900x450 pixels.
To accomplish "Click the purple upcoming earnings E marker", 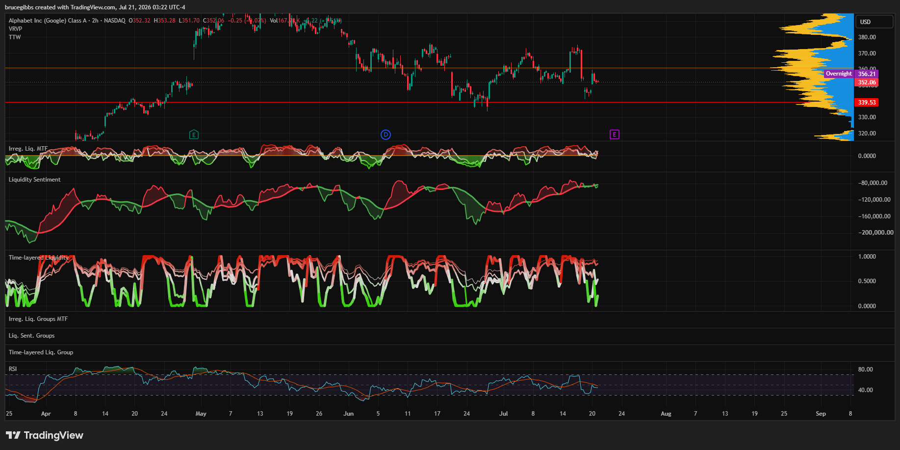I will (615, 134).
